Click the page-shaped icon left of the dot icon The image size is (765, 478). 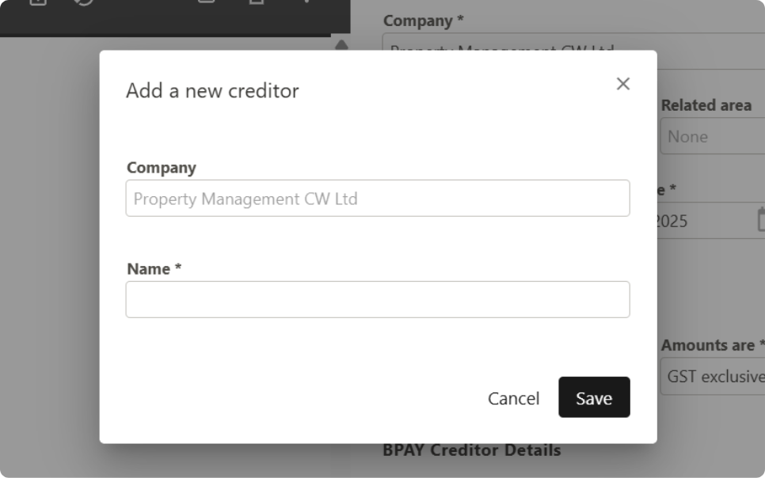(x=257, y=2)
